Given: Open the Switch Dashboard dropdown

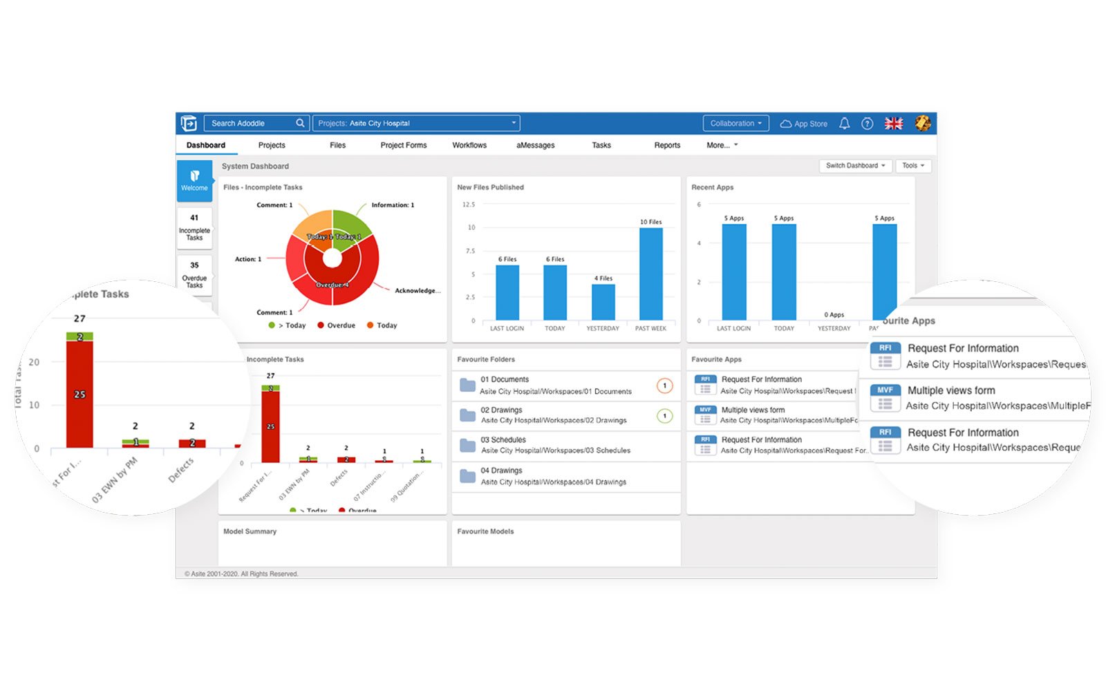Looking at the screenshot, I should point(855,166).
